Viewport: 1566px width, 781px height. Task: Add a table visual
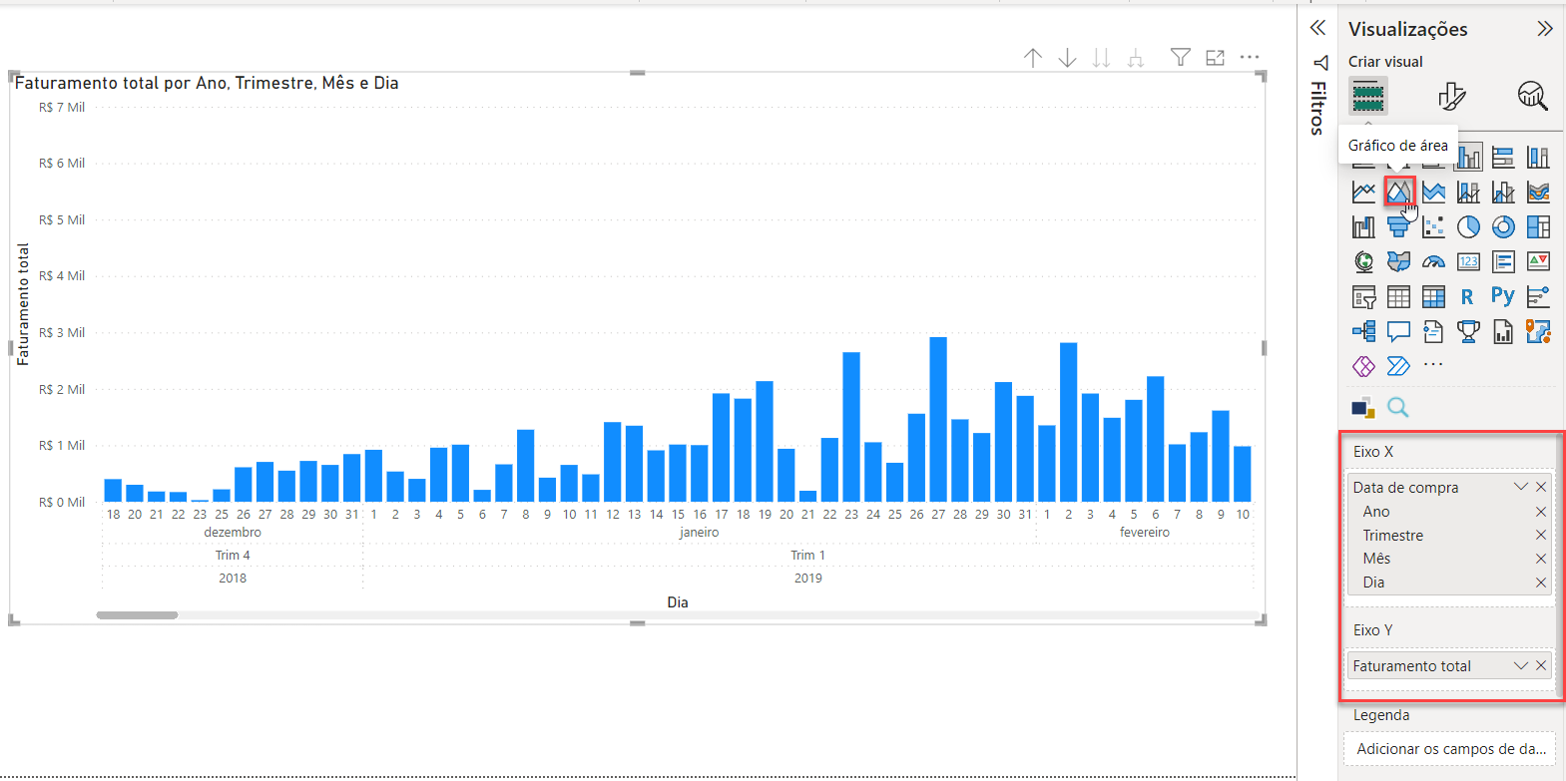click(x=1398, y=296)
